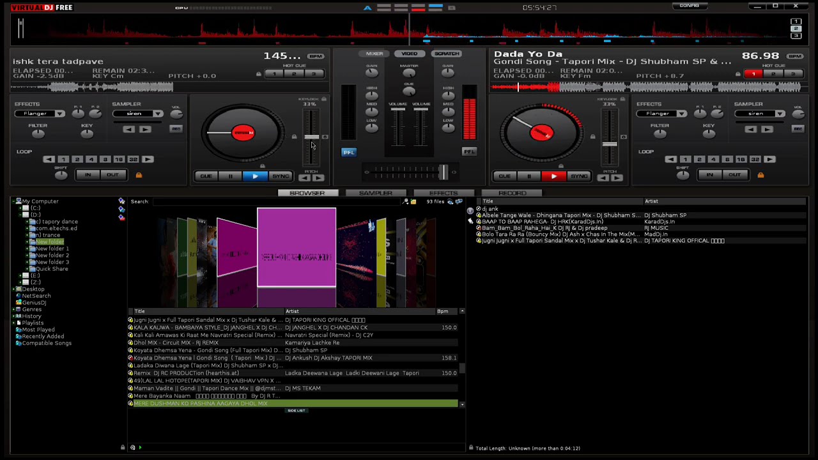Viewport: 818px width, 460px height.
Task: Click the right deck pitch fader
Action: pos(610,144)
